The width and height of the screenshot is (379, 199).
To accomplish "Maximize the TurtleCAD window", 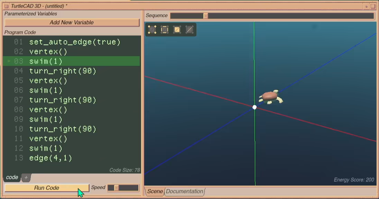I will 373,6.
